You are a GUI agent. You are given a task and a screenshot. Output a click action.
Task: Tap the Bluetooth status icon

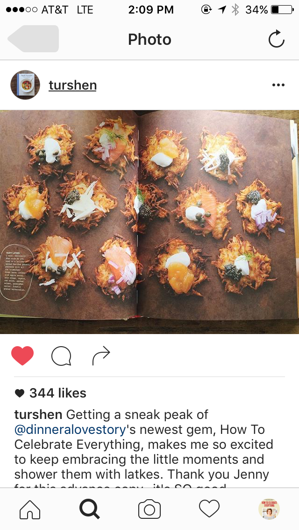click(x=235, y=9)
